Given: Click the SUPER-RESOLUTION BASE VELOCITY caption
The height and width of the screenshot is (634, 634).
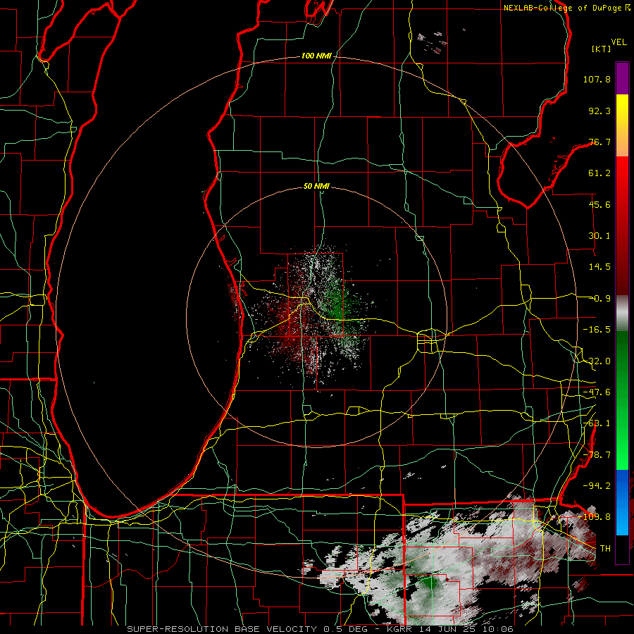Looking at the screenshot, I should click(320, 629).
